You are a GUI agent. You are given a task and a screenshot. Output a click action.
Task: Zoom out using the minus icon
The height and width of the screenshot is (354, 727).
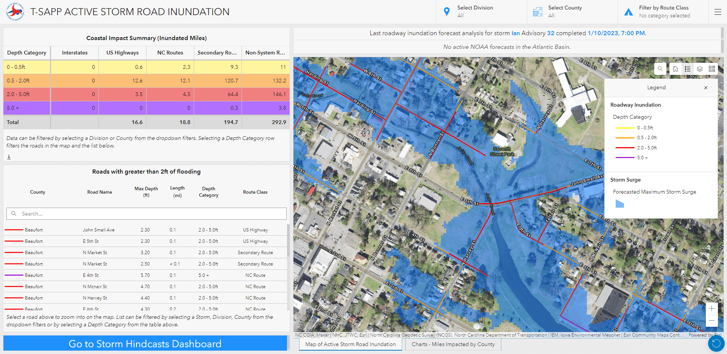pyautogui.click(x=712, y=321)
